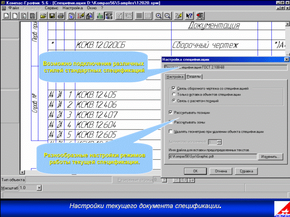The width and height of the screenshot is (290, 217).
Task: Select the КСКВ.12.604 row cell
Action: pos(118,125)
